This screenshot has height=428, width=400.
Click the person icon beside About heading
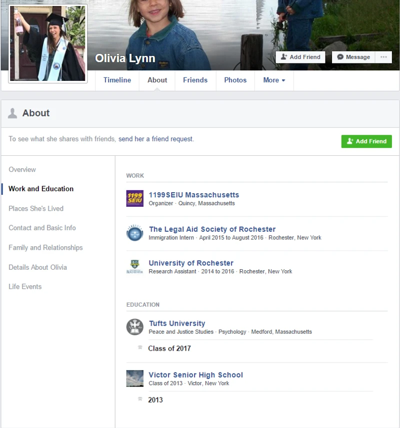[x=12, y=113]
